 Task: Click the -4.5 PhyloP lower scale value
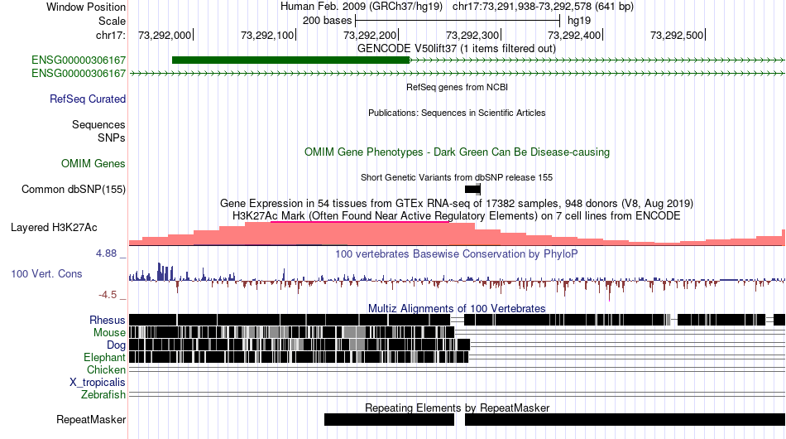(x=108, y=295)
